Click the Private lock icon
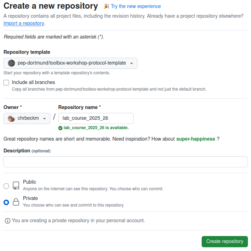 coord(16,202)
